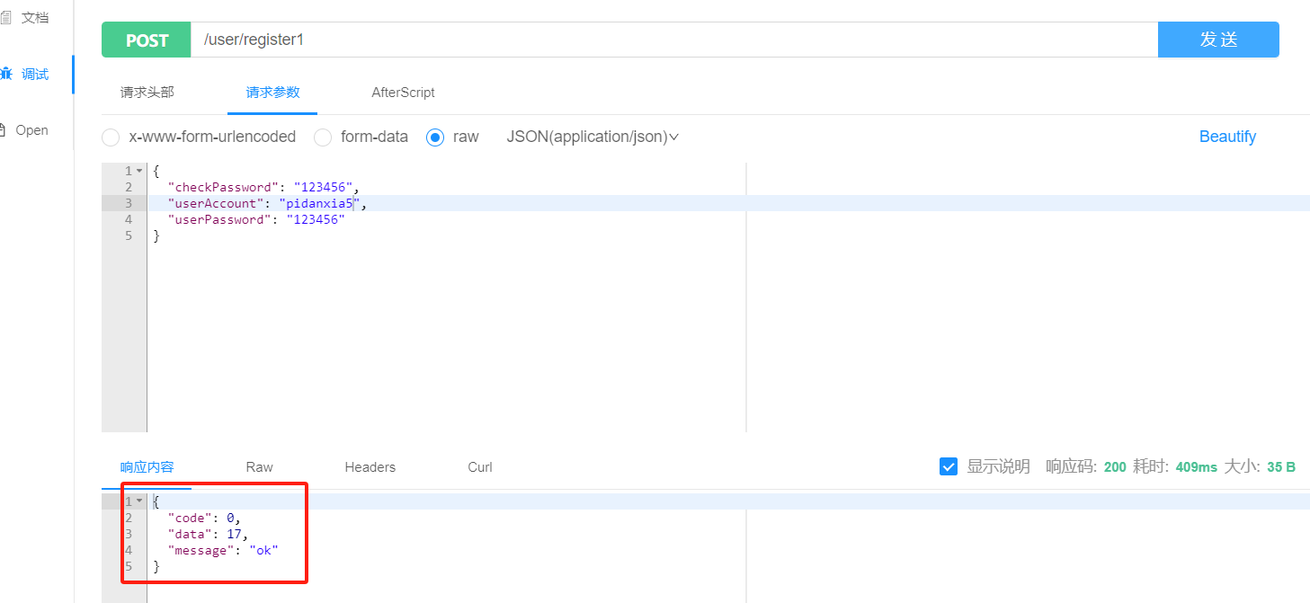Open the Headers response tab
Image resolution: width=1310 pixels, height=603 pixels.
coord(370,467)
